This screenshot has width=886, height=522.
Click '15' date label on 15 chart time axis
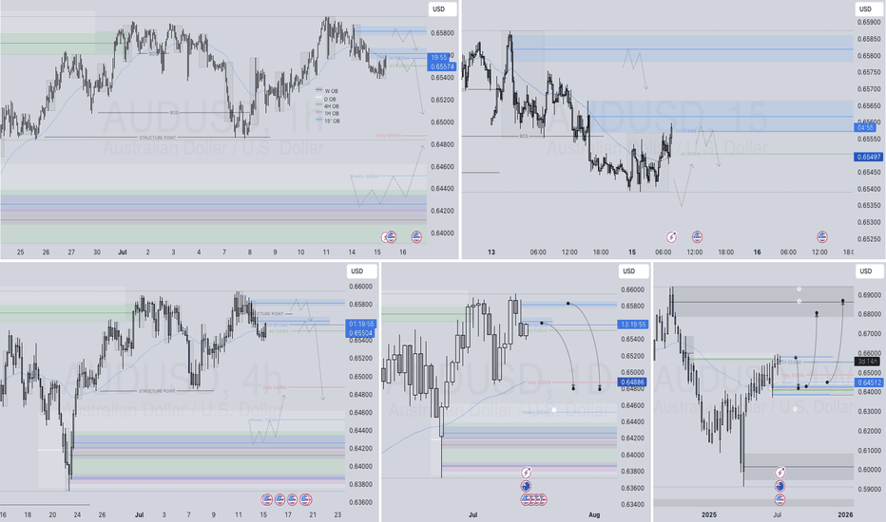(x=632, y=252)
